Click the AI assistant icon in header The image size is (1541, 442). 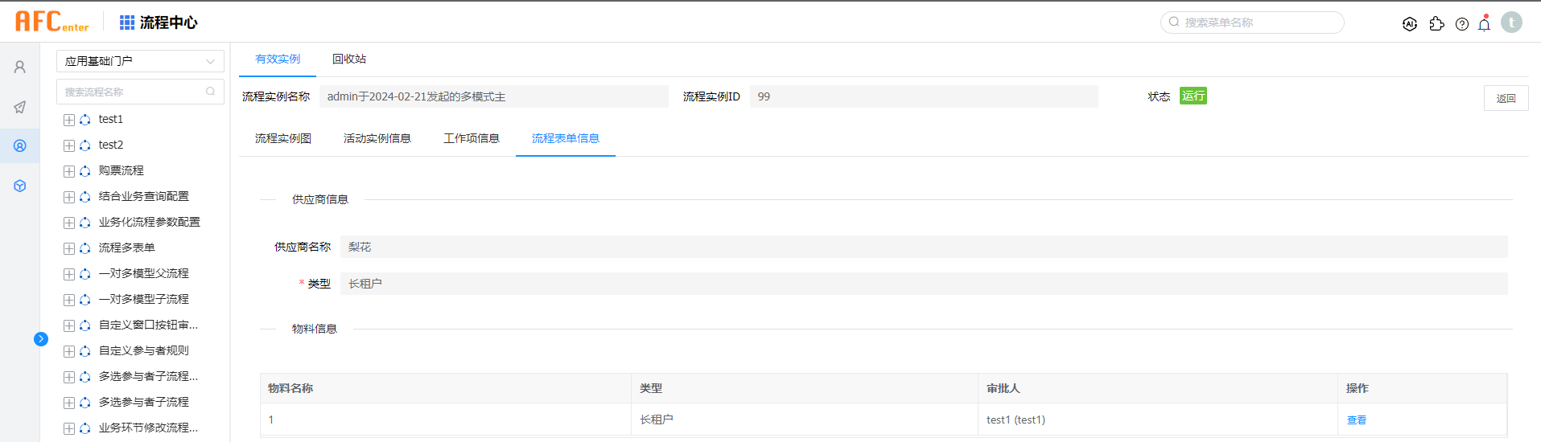tap(1409, 24)
